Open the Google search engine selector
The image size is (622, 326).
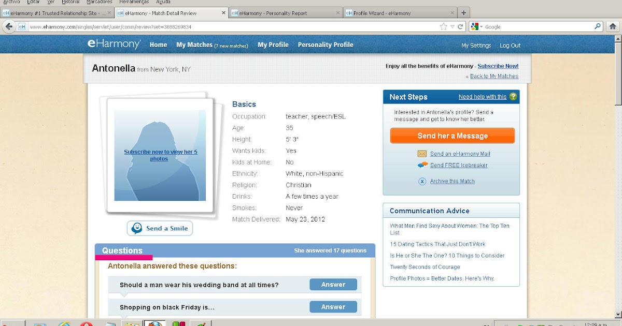coord(477,27)
